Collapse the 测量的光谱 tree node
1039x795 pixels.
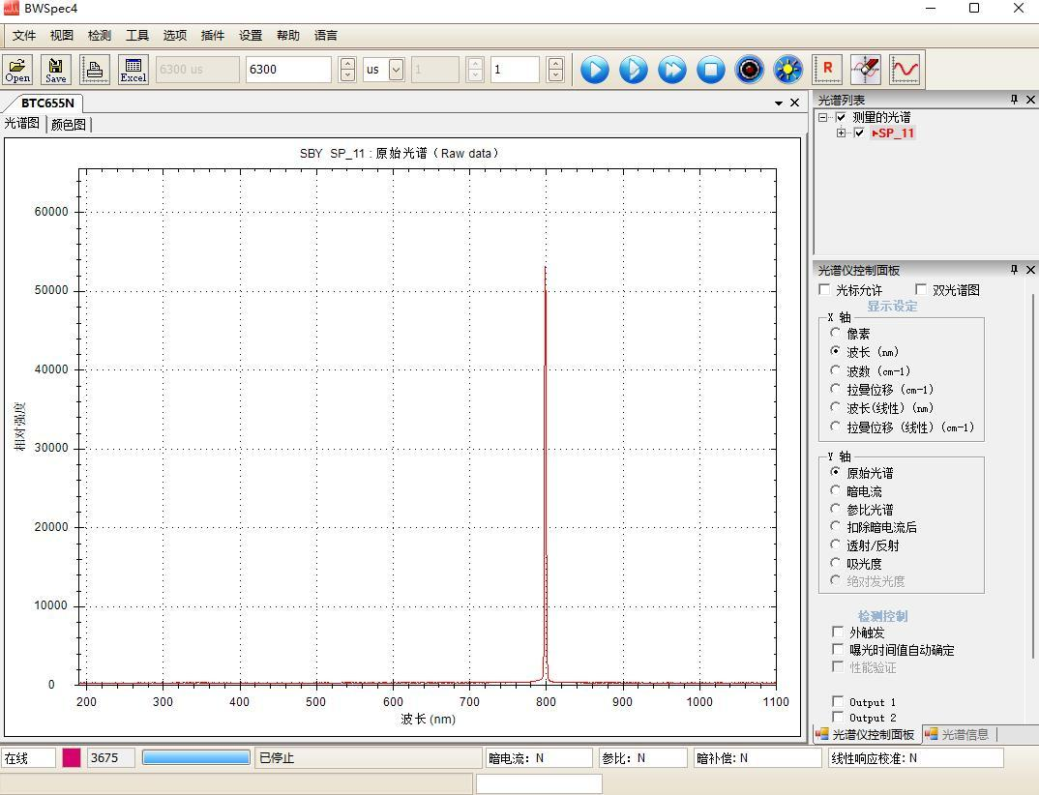[823, 117]
